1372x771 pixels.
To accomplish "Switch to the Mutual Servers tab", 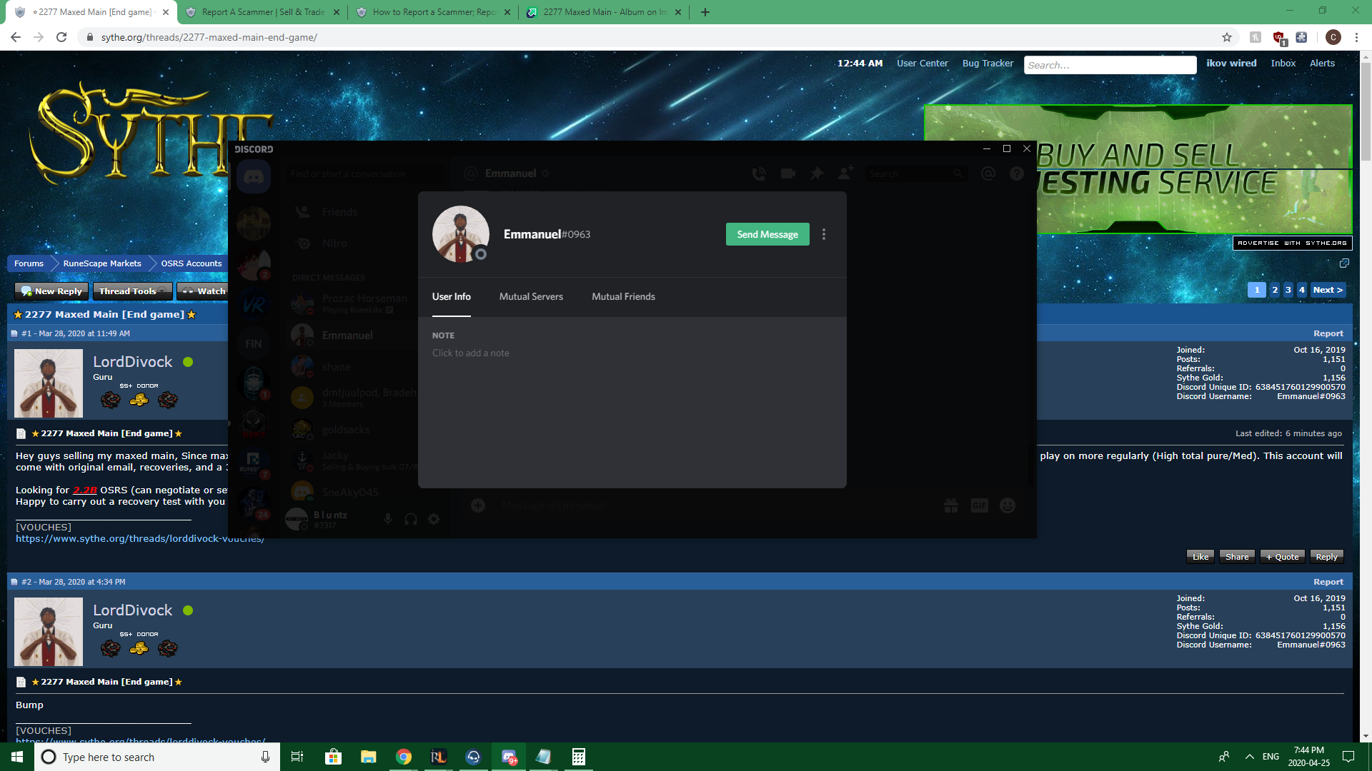I will tap(531, 296).
